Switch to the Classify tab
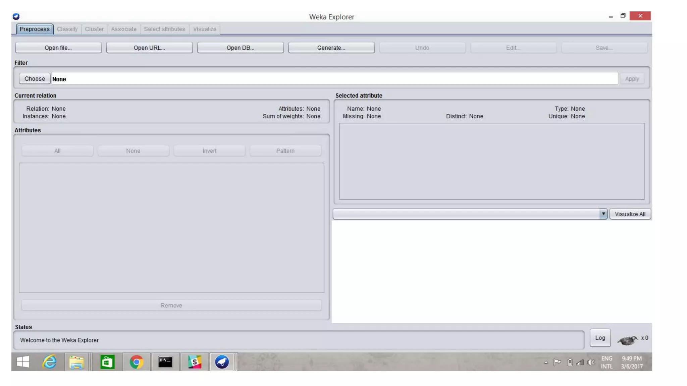The width and height of the screenshot is (687, 386). point(67,29)
